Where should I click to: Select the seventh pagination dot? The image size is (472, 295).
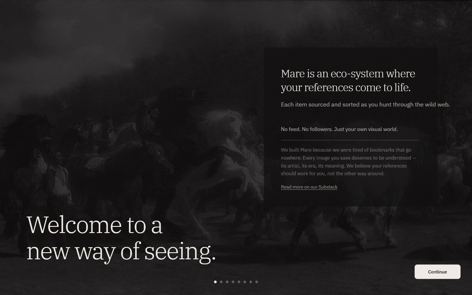251,282
